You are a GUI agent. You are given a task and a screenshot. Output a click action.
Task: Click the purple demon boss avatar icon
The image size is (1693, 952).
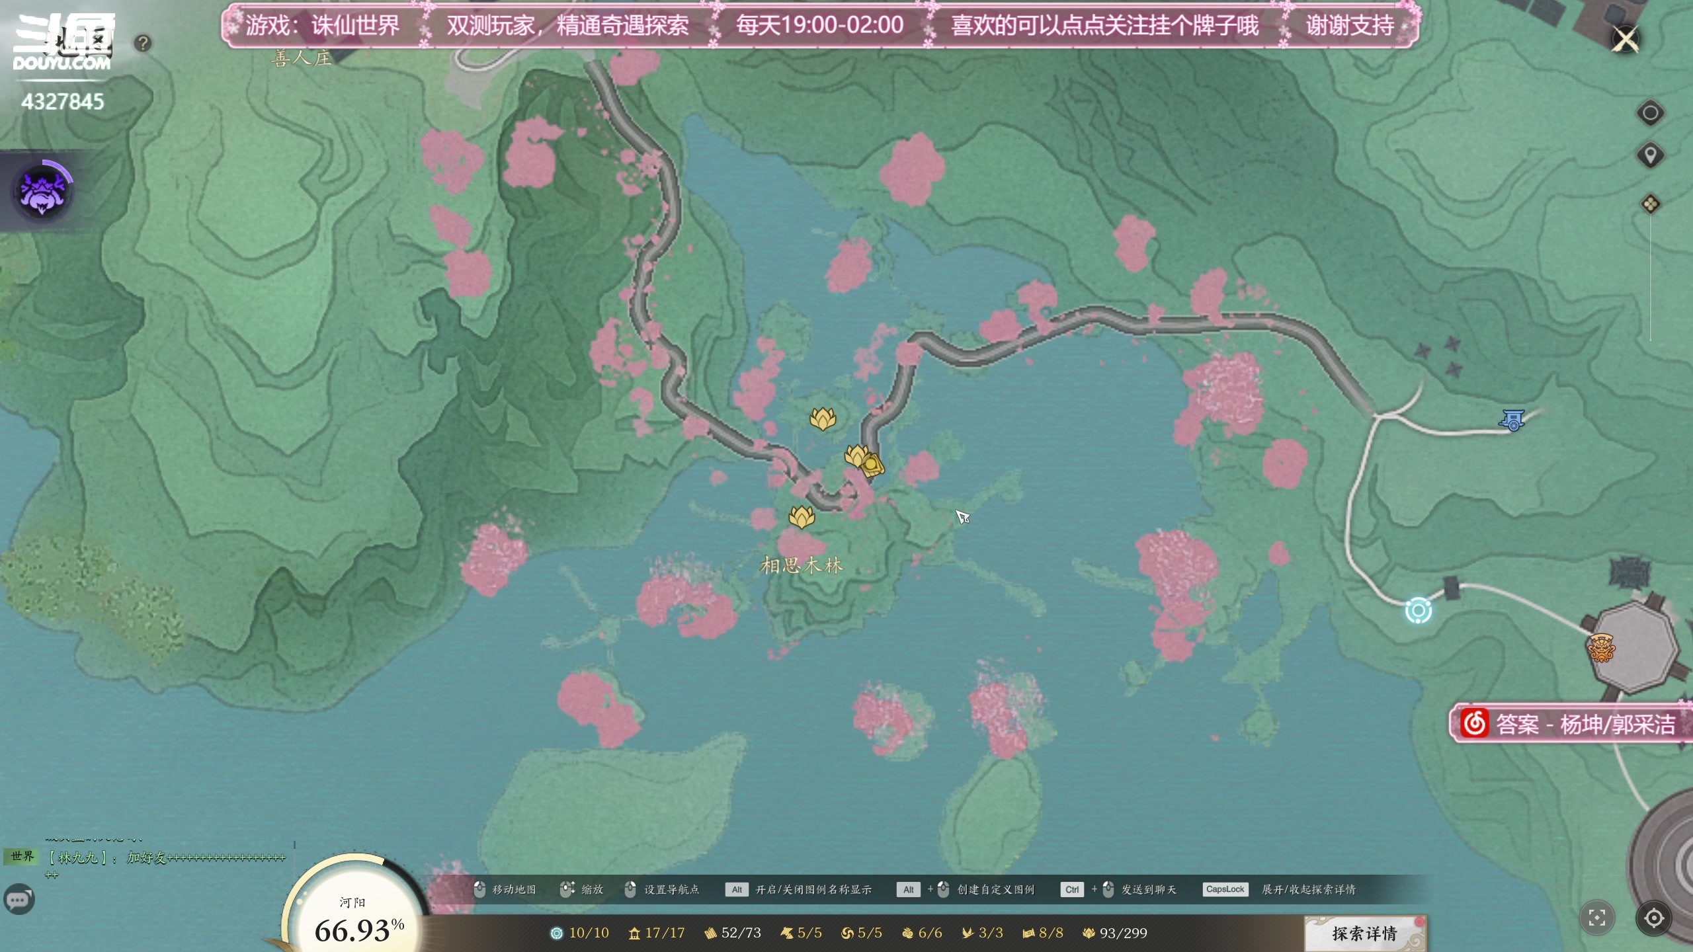click(x=42, y=192)
